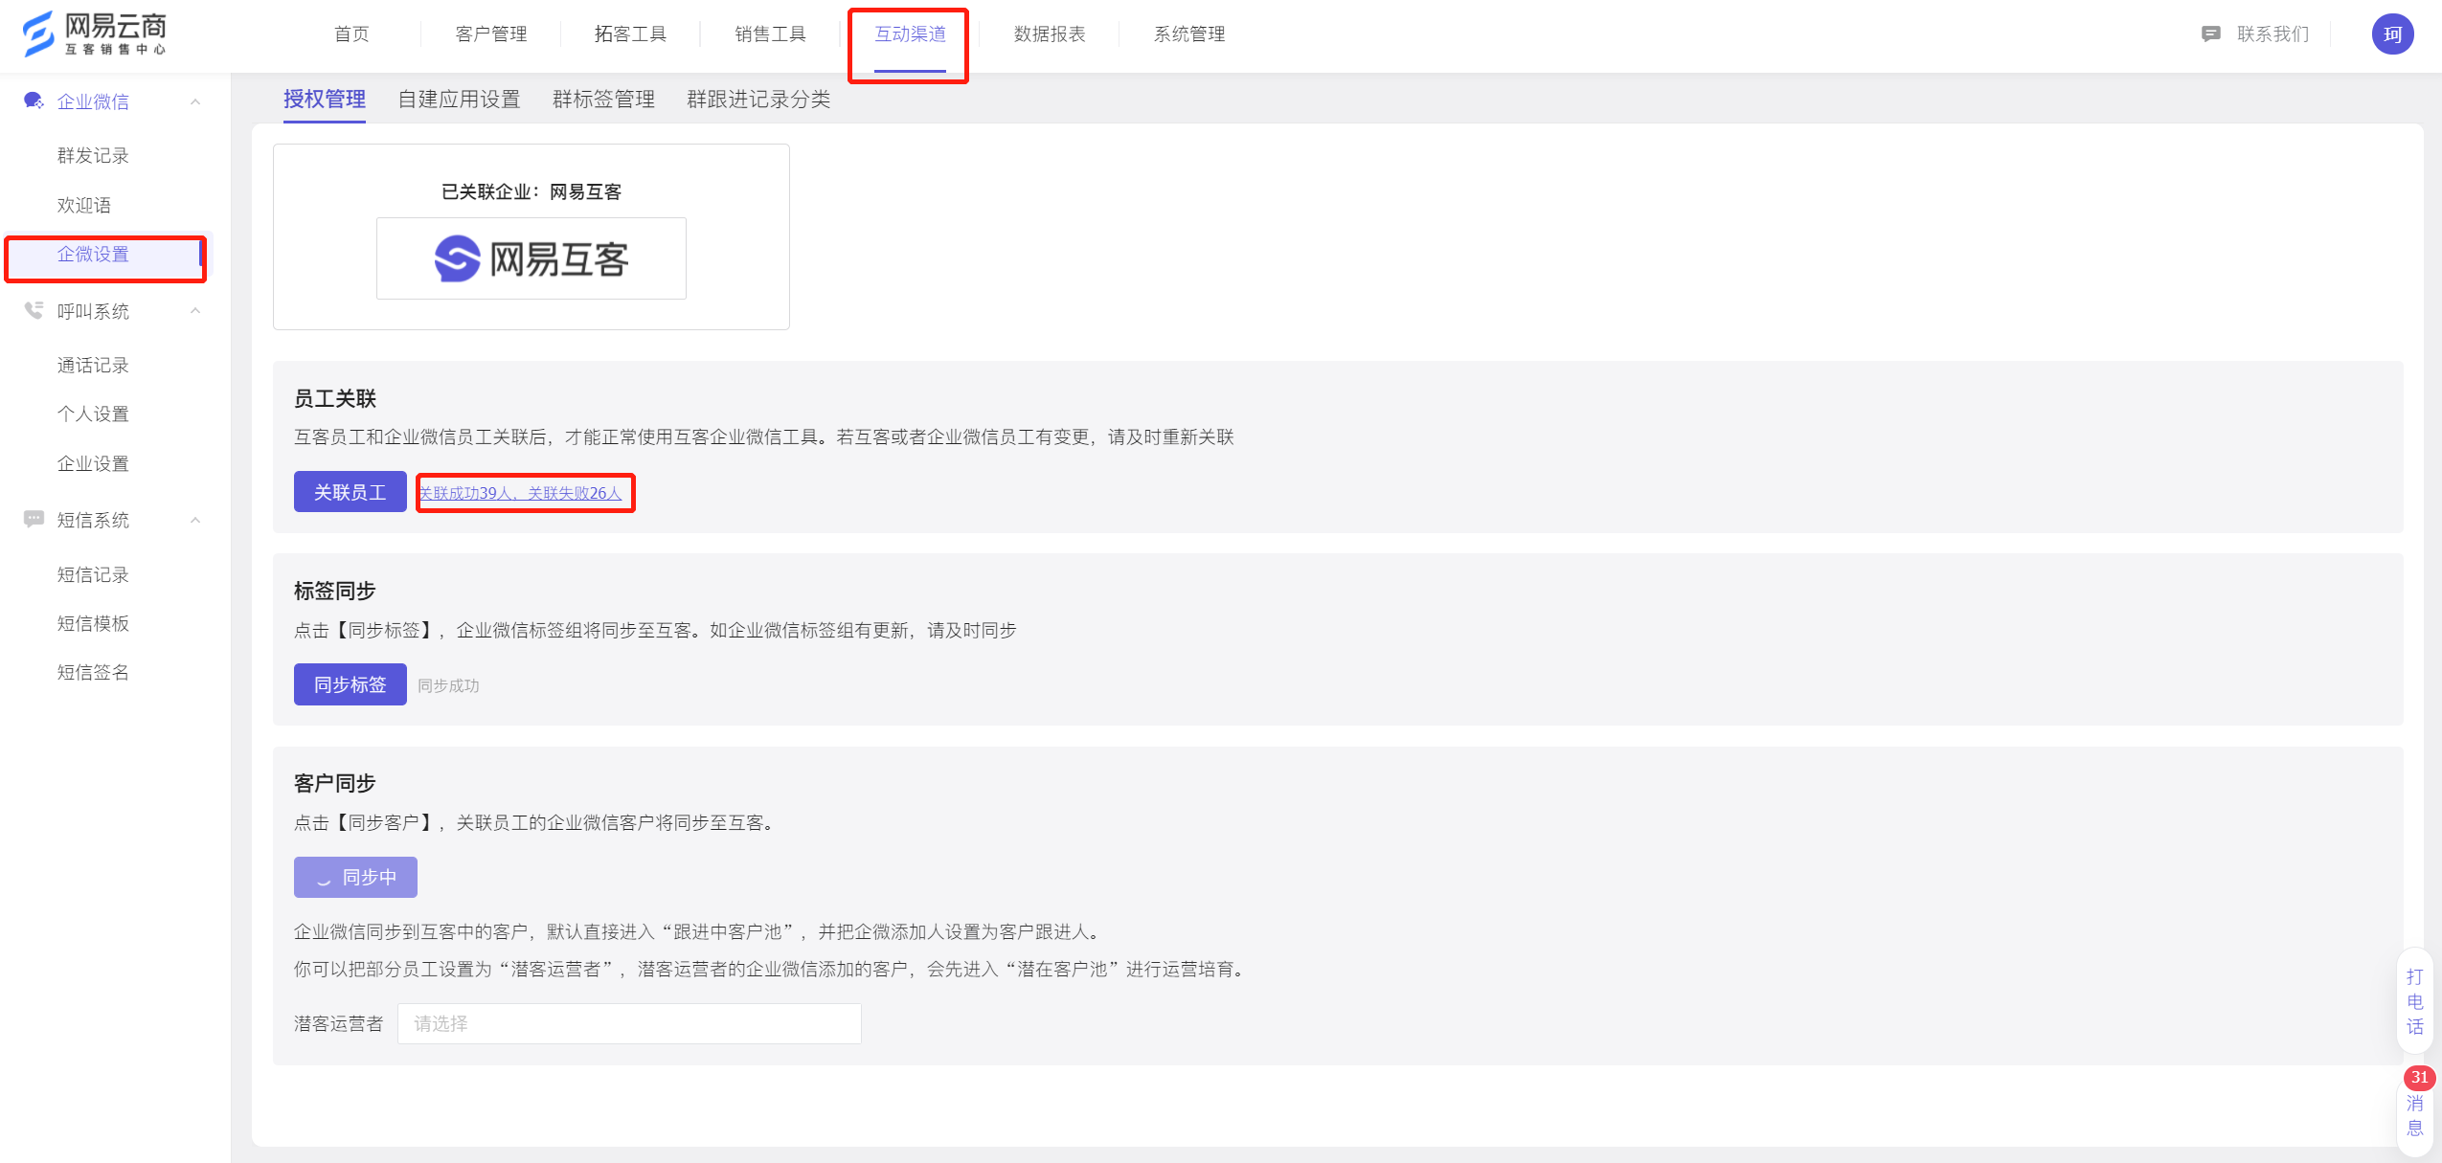2442x1163 pixels.
Task: Switch to the 自建应用设置 tab
Action: (x=459, y=99)
